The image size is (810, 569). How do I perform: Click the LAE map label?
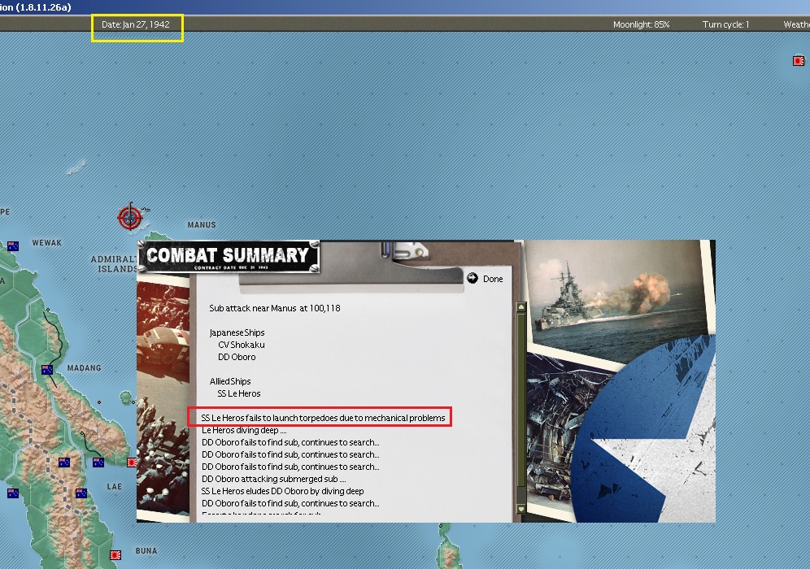click(x=114, y=486)
